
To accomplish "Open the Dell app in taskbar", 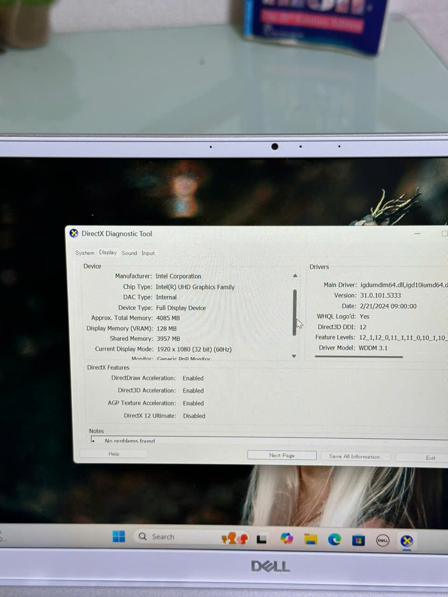I will 383,540.
